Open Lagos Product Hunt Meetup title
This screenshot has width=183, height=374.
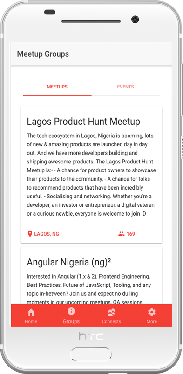(x=83, y=122)
